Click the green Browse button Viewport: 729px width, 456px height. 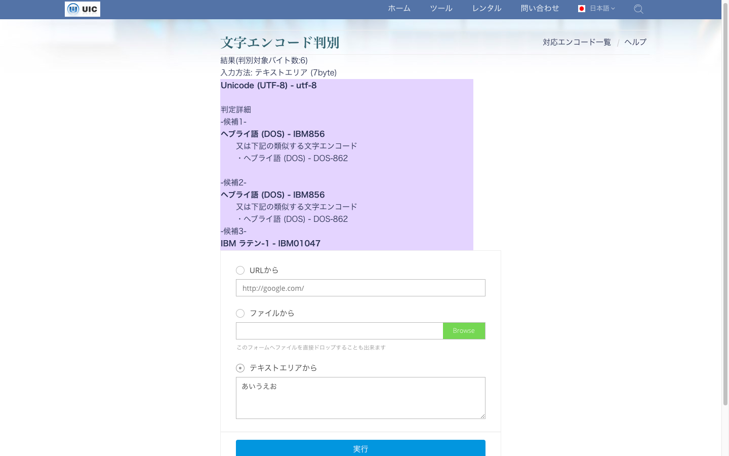pyautogui.click(x=464, y=331)
